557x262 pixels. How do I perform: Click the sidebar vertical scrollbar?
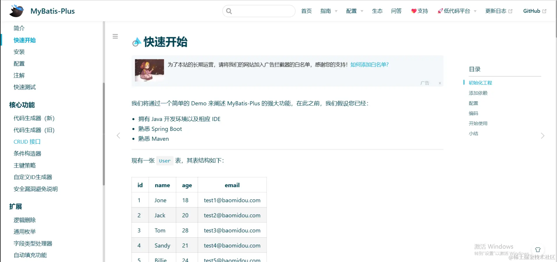point(104,134)
